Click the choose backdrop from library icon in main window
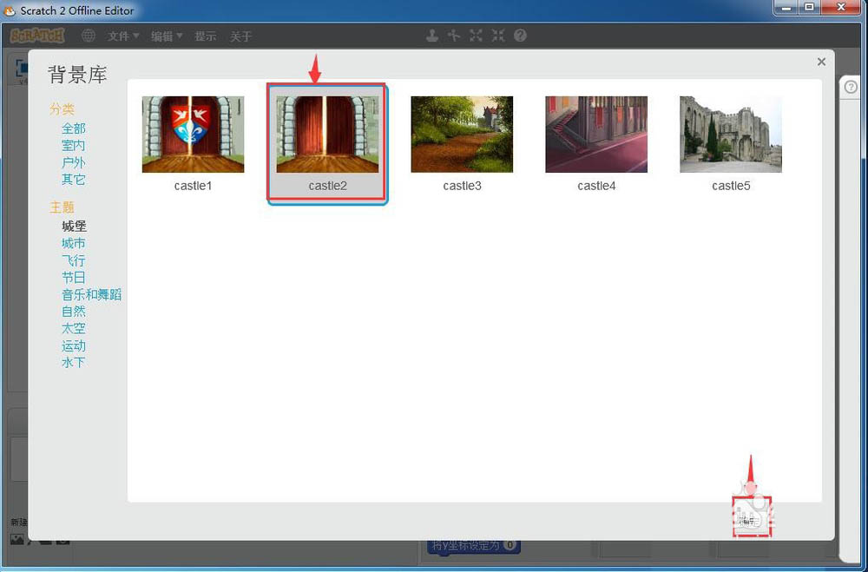868x572 pixels. pos(17,539)
